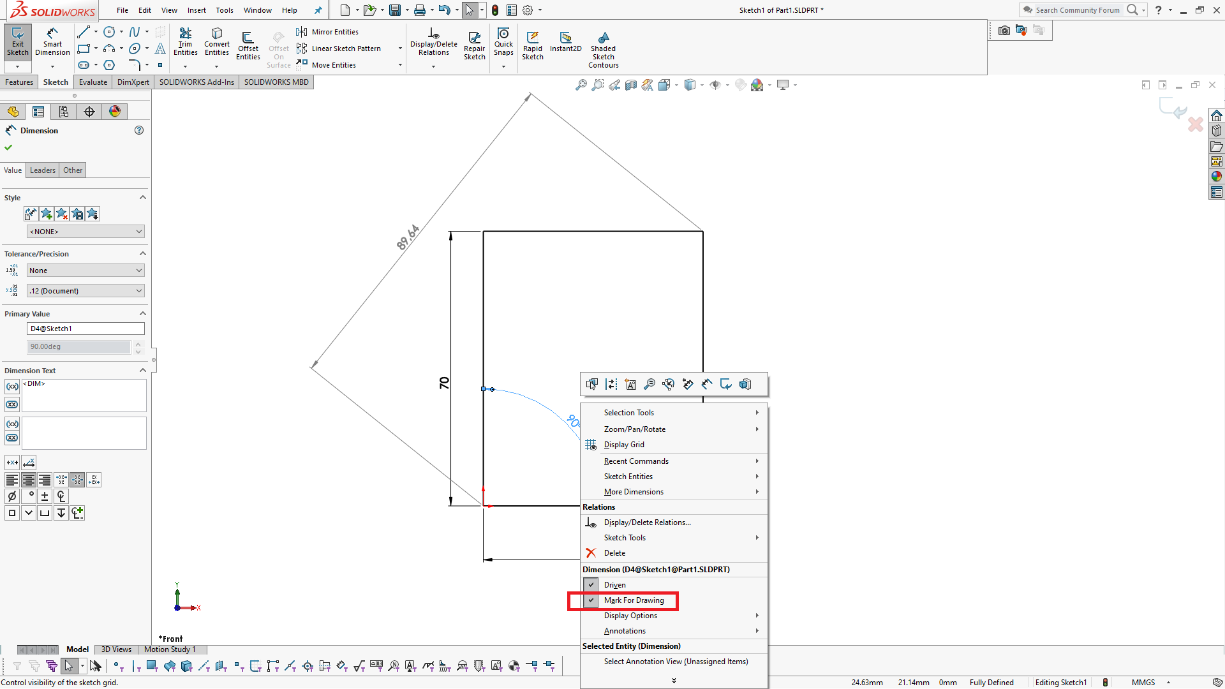This screenshot has height=689, width=1225.
Task: Click the Rapid Sketch icon
Action: click(532, 45)
